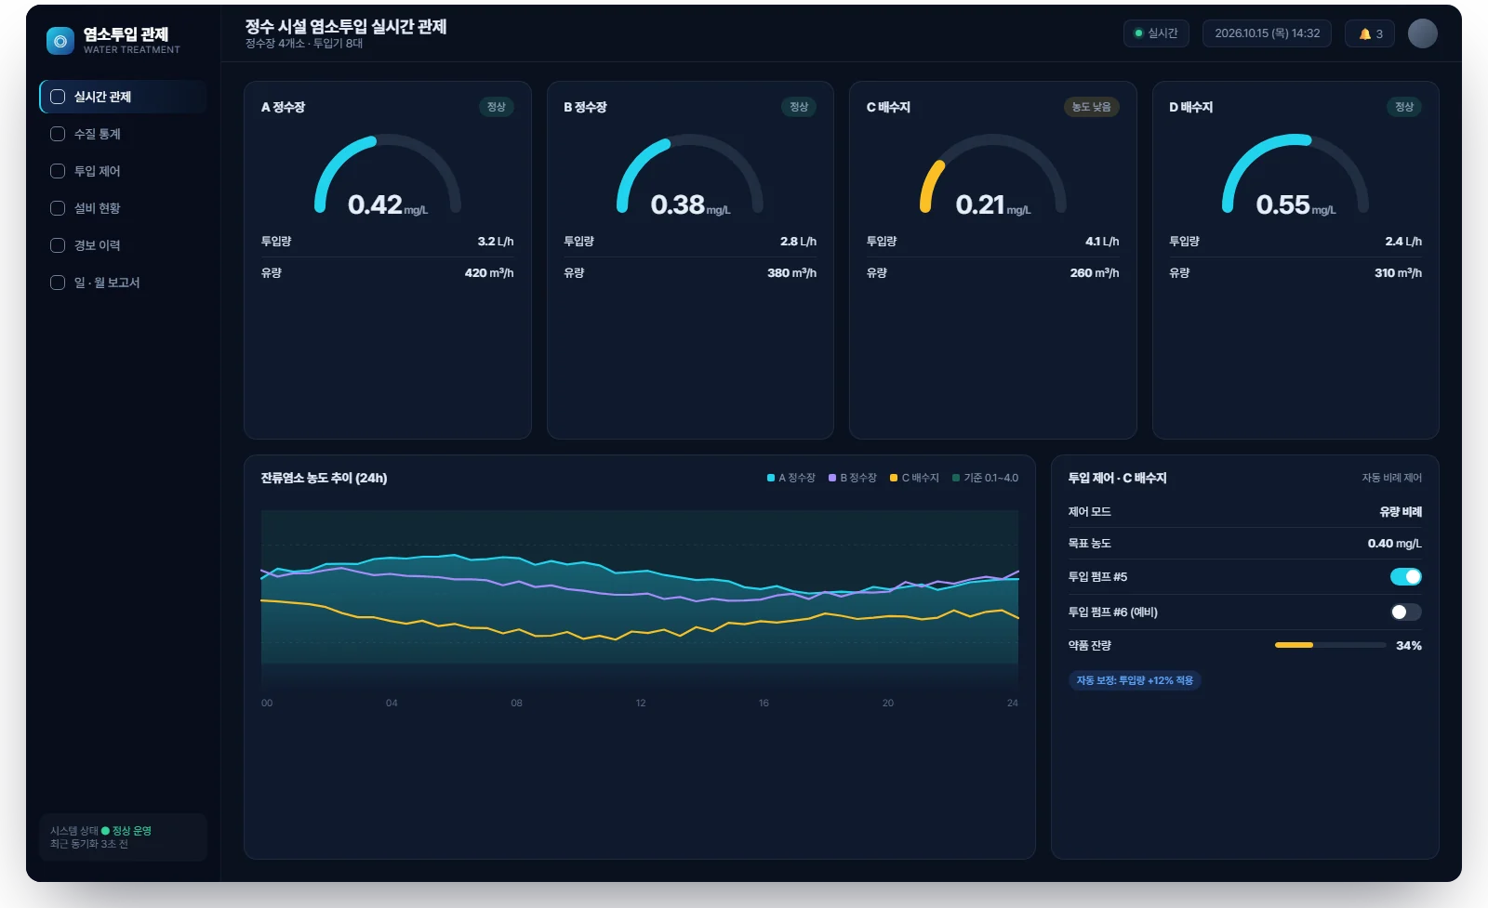Click the C 배수지 0.21 mg/L gauge
1488x908 pixels.
click(x=993, y=177)
